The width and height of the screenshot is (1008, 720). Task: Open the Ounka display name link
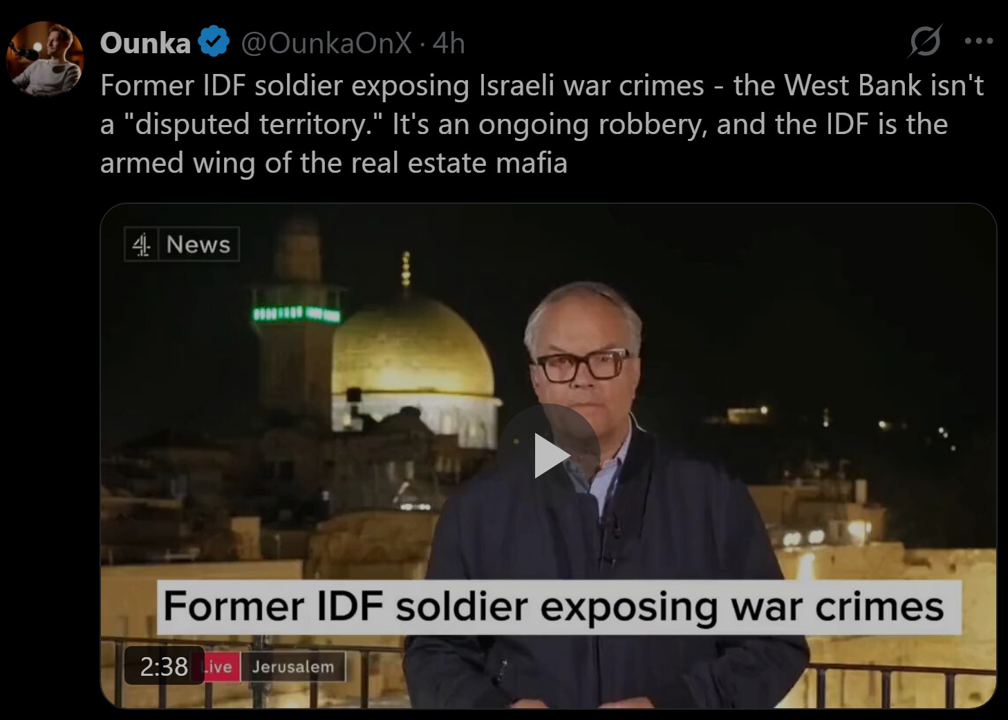click(x=145, y=43)
